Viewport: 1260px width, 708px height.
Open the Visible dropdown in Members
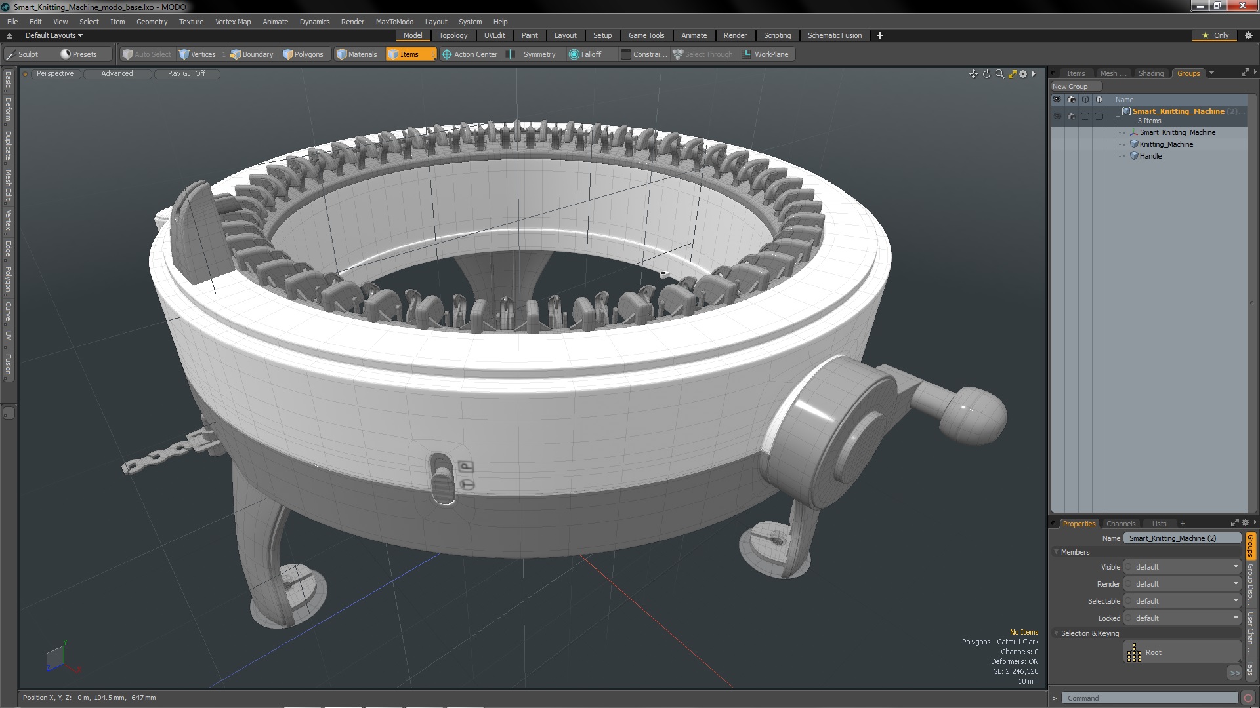tap(1182, 567)
